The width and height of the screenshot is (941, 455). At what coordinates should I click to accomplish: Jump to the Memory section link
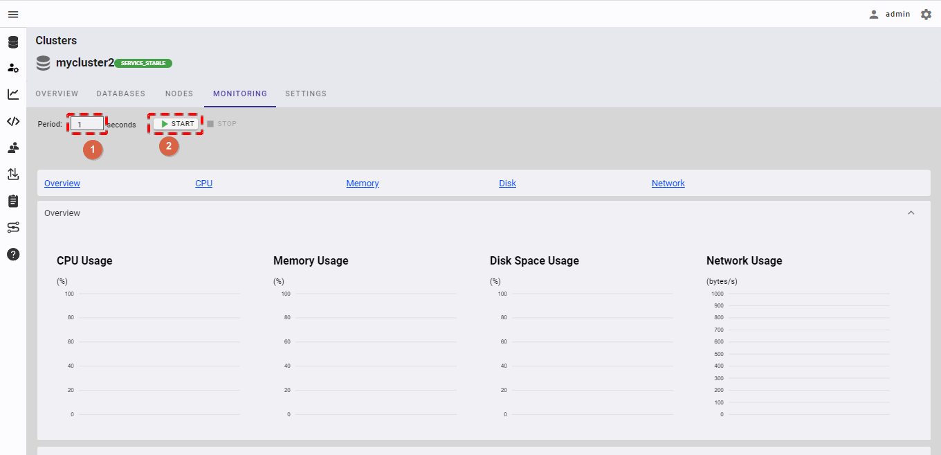point(363,184)
